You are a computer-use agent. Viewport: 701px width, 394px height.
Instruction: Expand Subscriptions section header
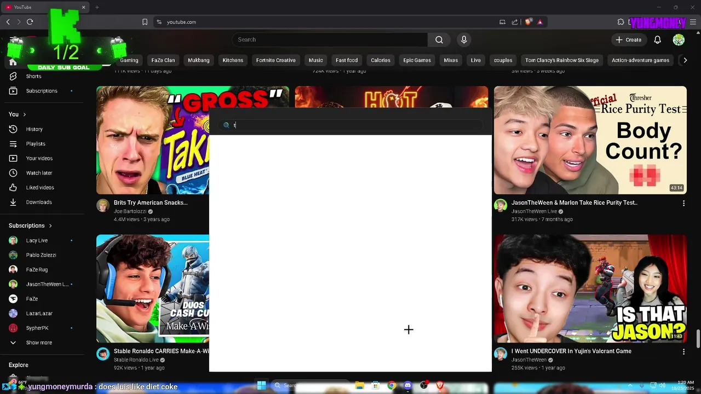point(30,225)
